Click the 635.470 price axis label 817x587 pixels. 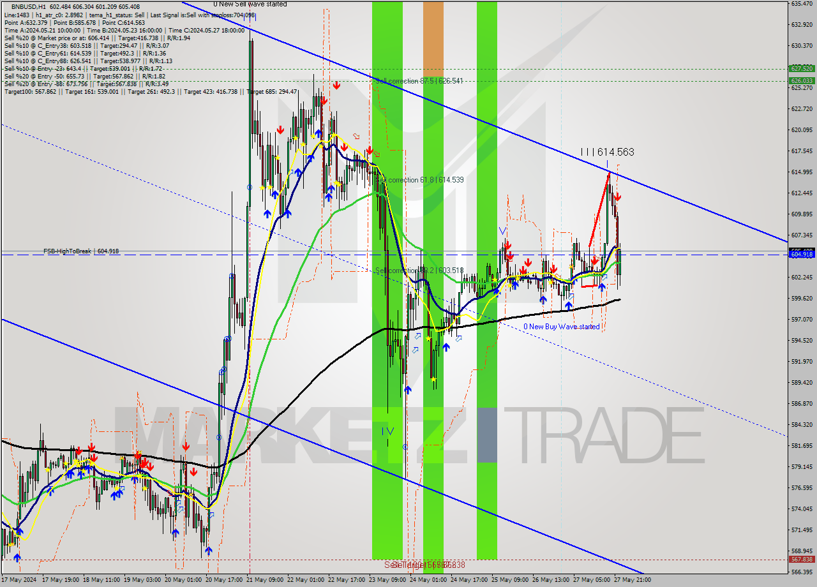[x=801, y=3]
